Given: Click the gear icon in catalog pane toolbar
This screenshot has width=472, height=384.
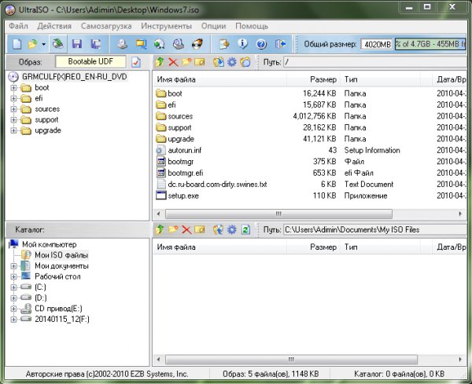Looking at the screenshot, I should (232, 230).
